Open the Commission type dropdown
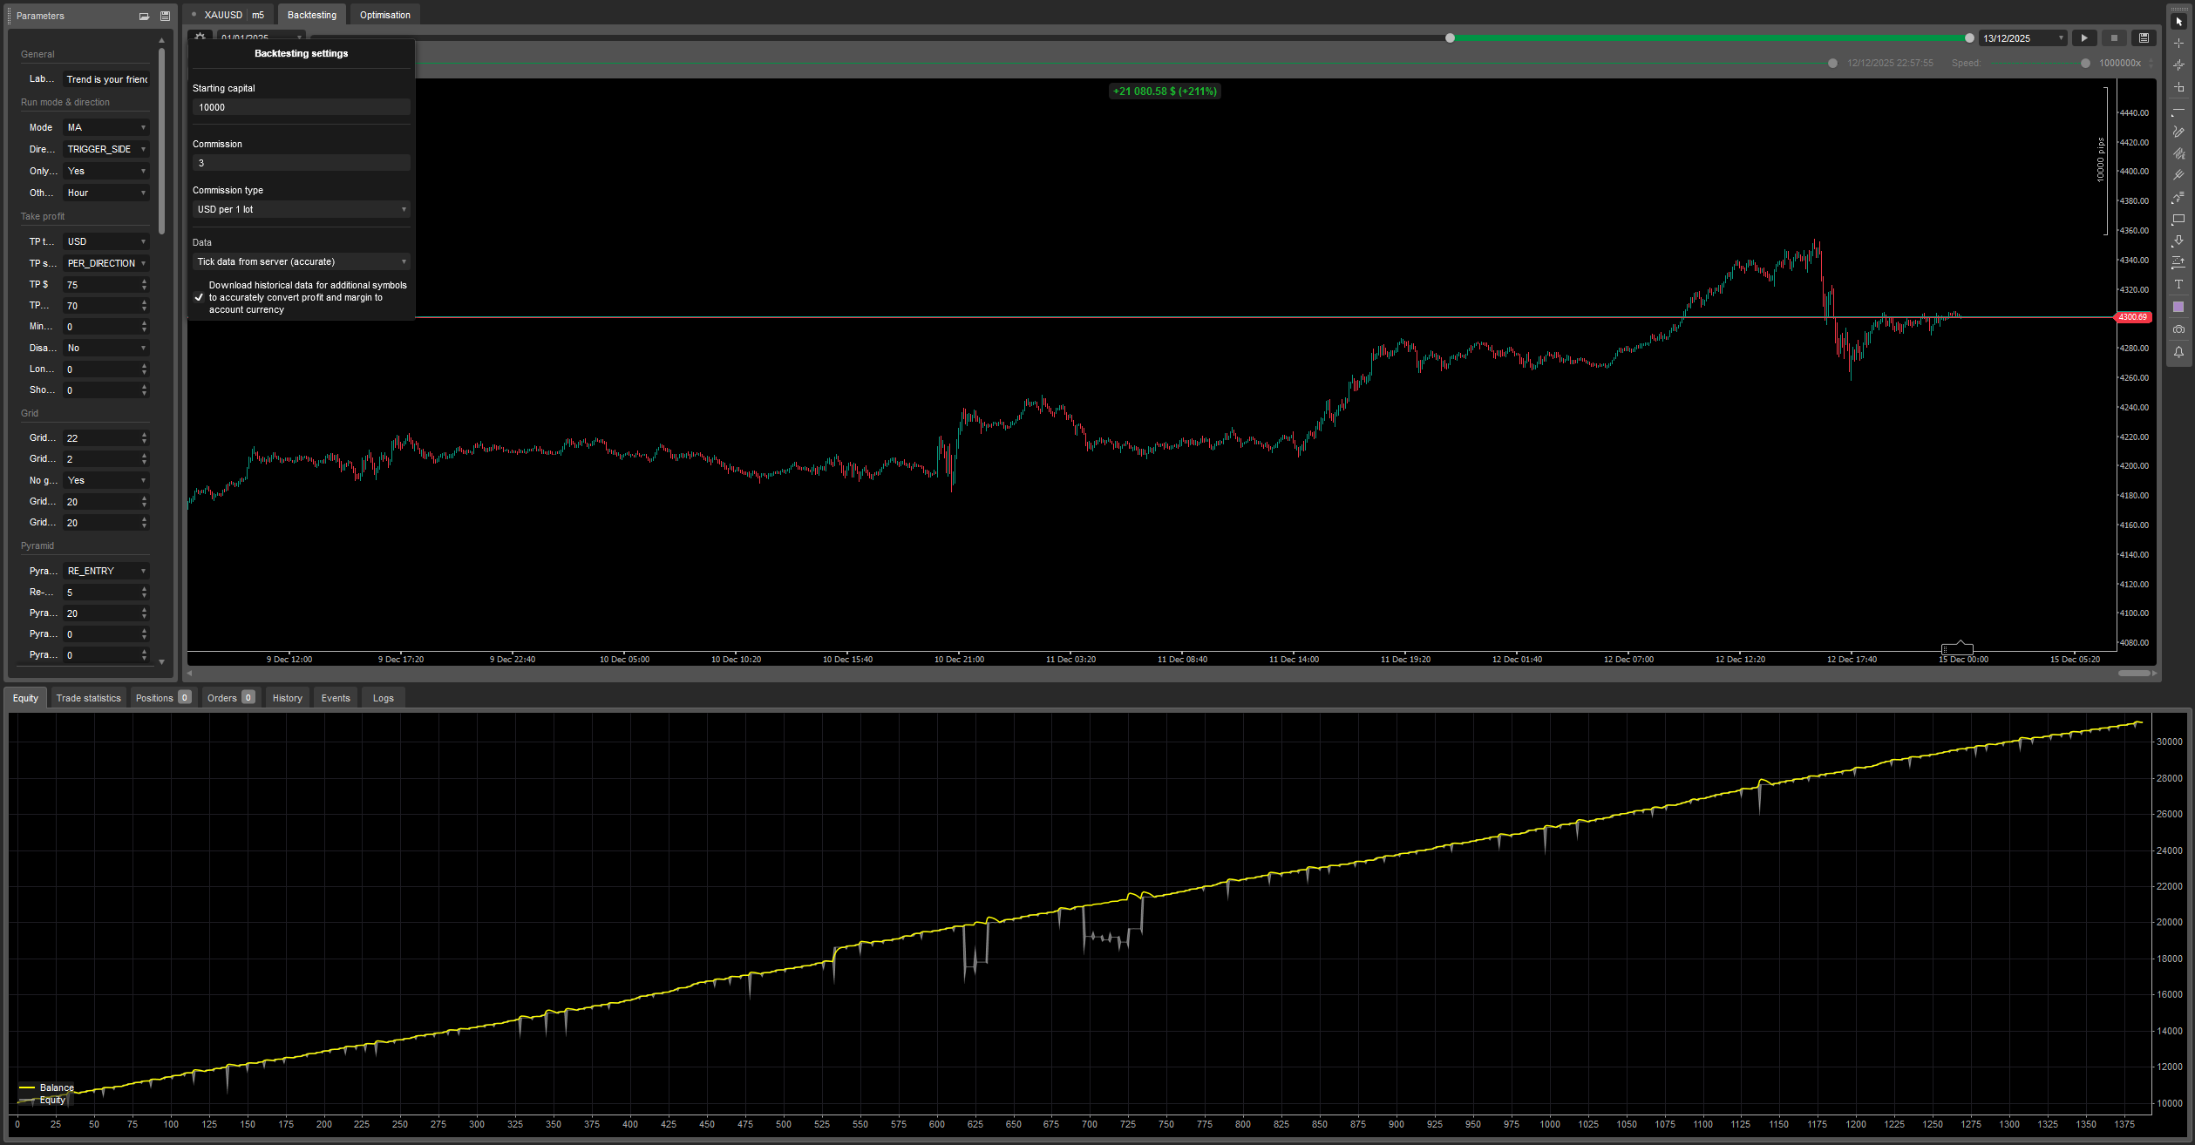 (x=300, y=209)
